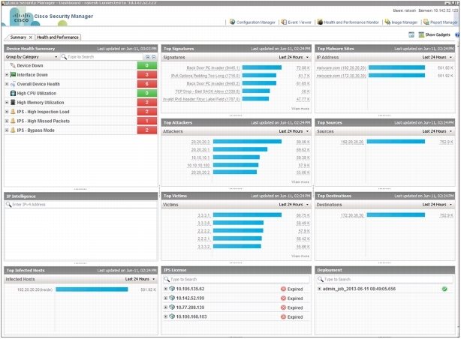Click View more in Top Signatures

[300, 109]
